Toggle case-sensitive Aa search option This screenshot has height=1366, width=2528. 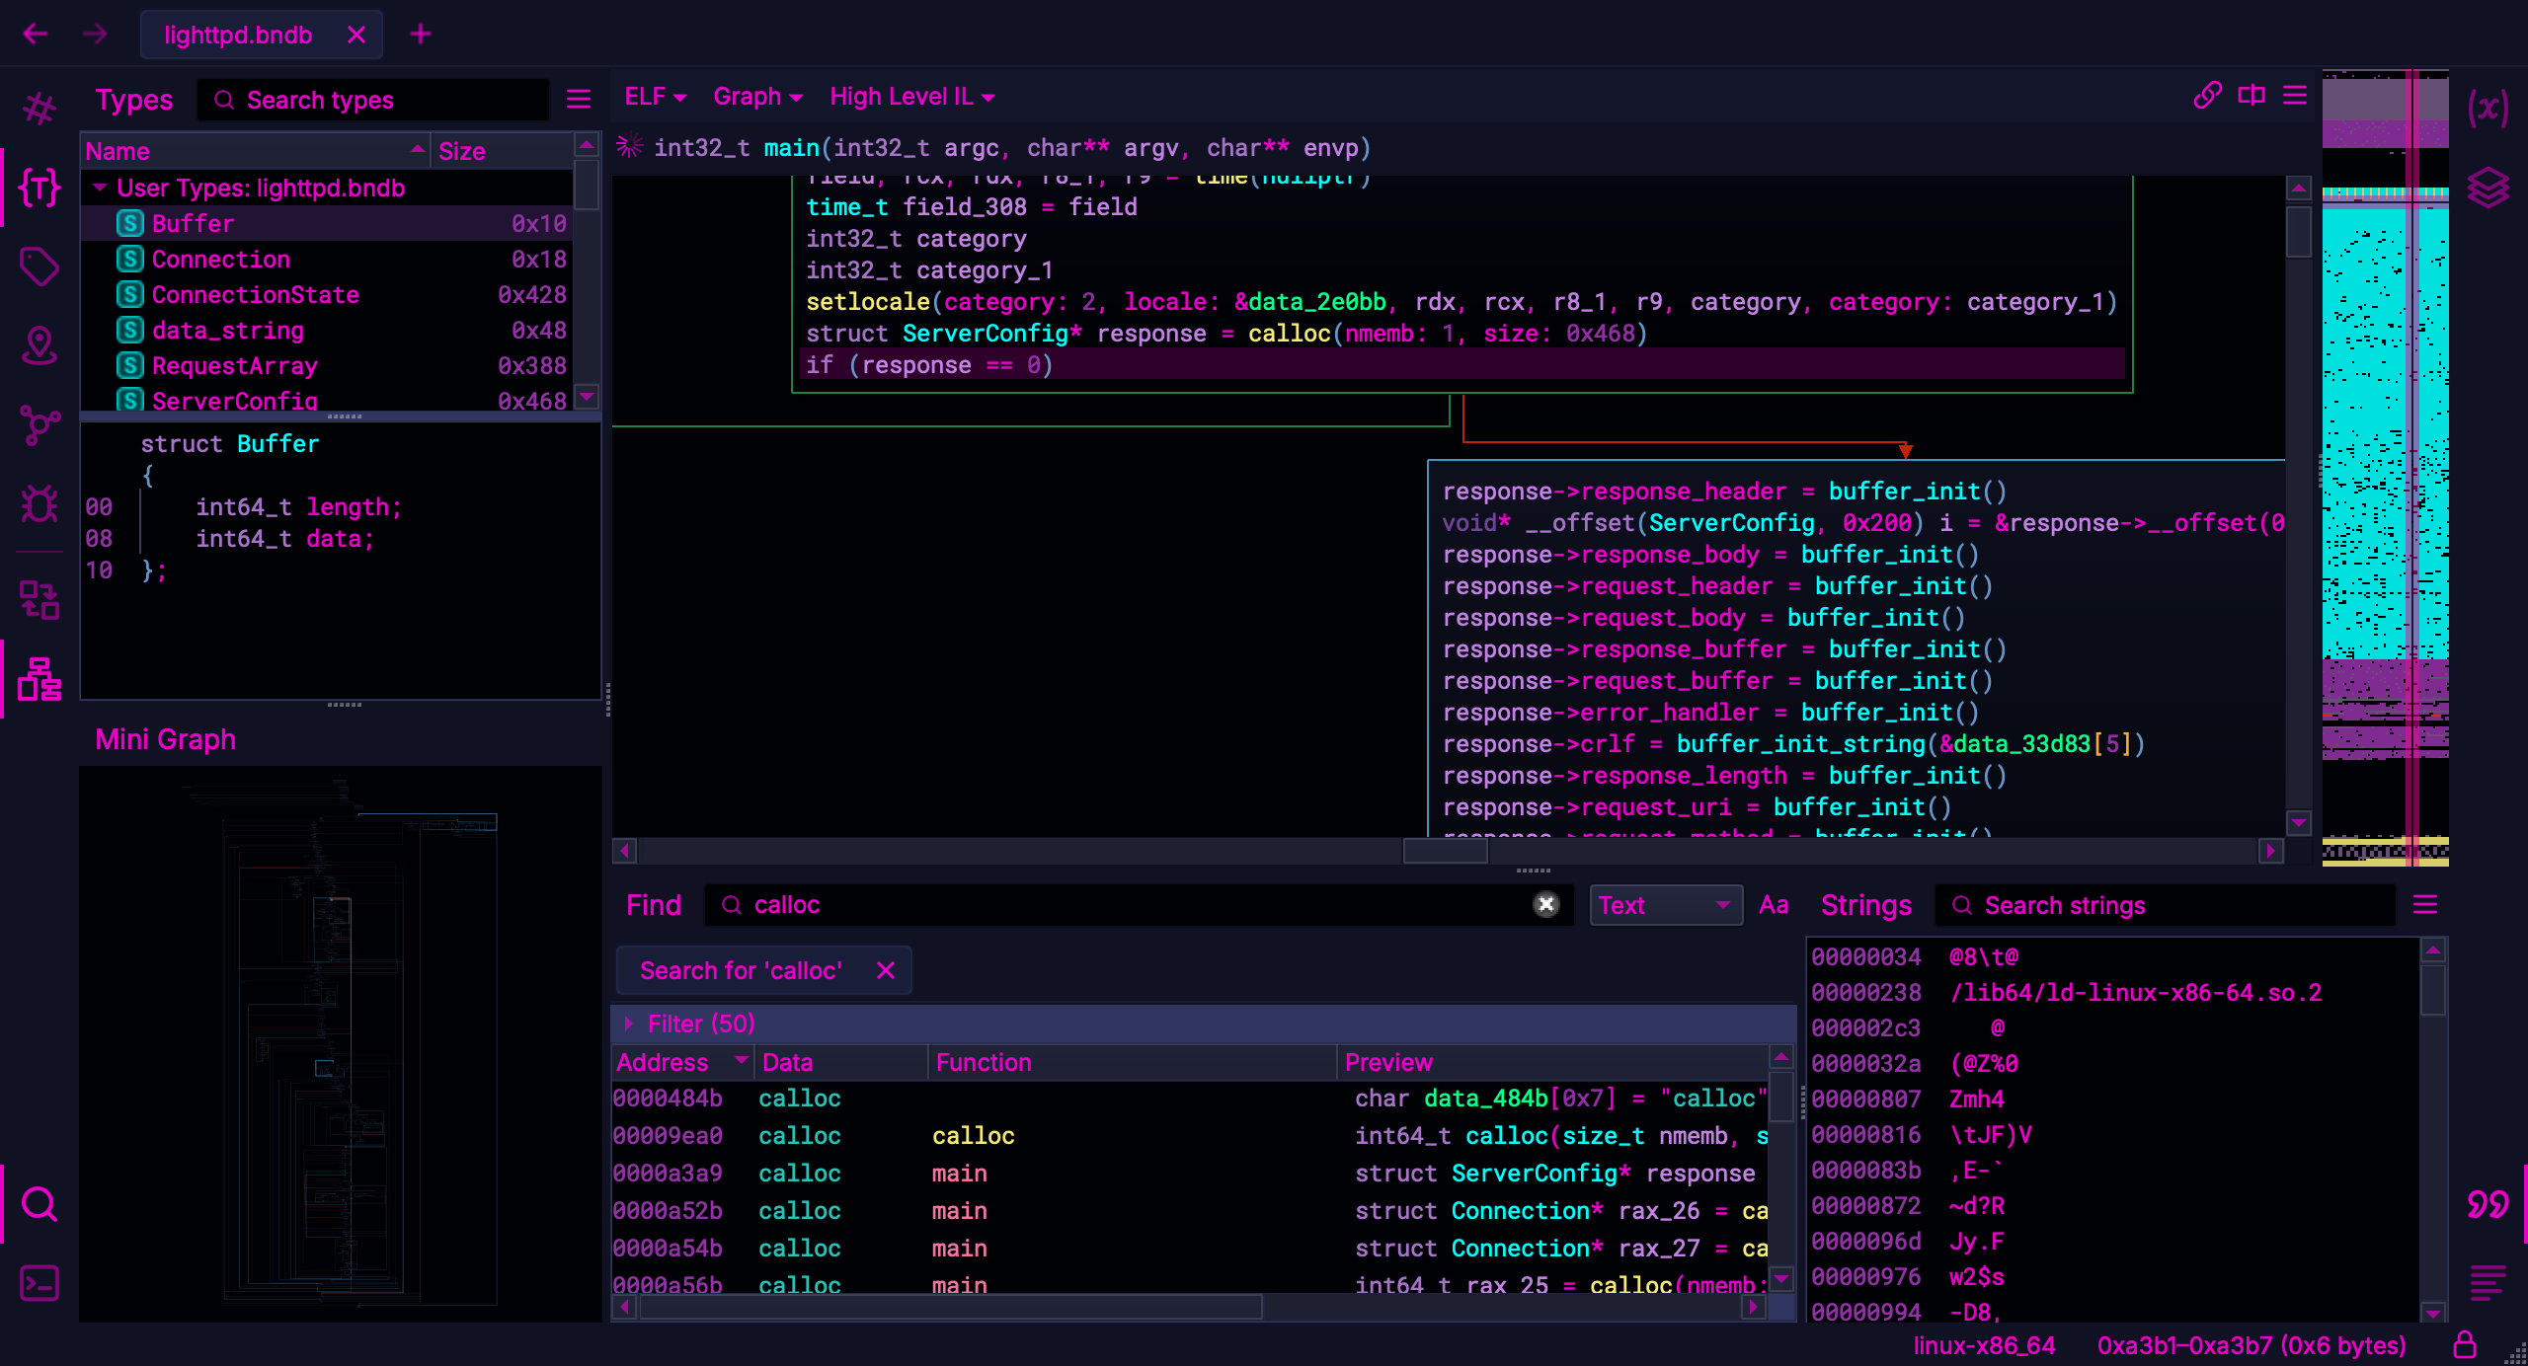click(1774, 905)
